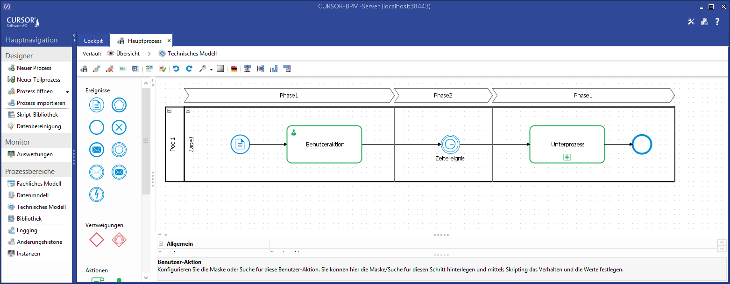730x284 pixels.
Task: Select the cancel X event in the palette
Action: click(x=119, y=127)
